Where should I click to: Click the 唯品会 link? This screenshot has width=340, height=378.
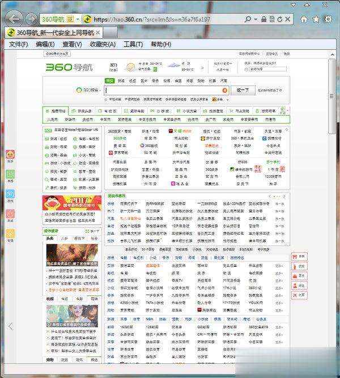click(x=180, y=184)
